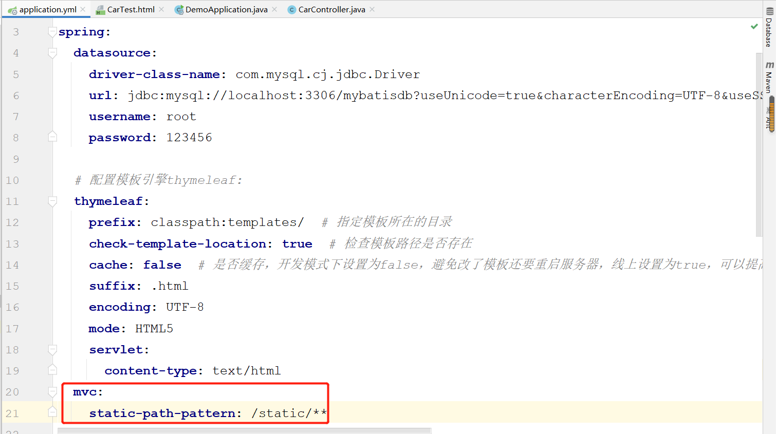The width and height of the screenshot is (776, 434).
Task: Close the CarTest.html tab
Action: pyautogui.click(x=161, y=9)
